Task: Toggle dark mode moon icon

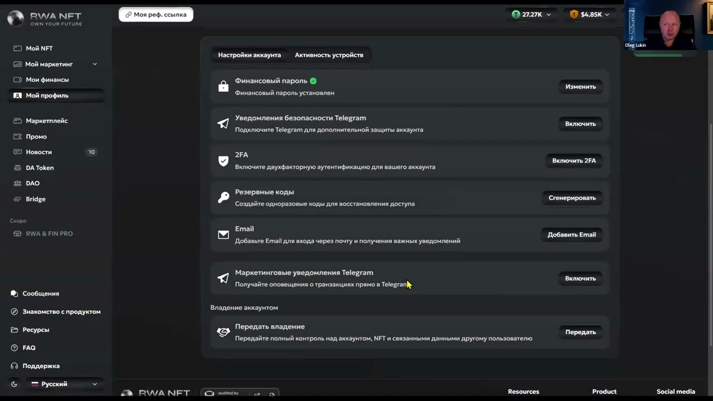Action: (14, 384)
